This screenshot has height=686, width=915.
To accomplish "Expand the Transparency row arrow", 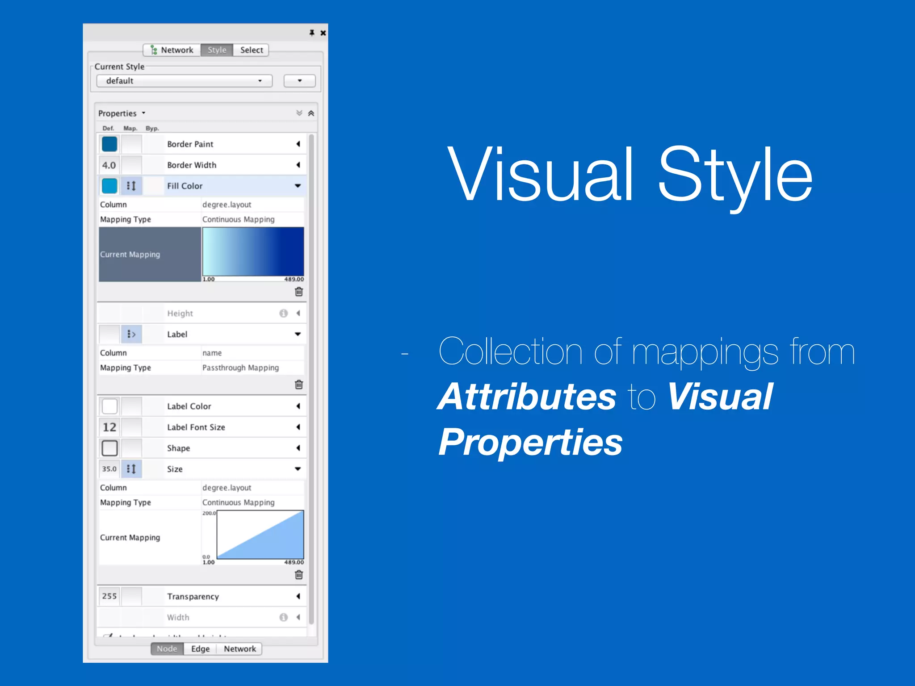I will (x=298, y=596).
